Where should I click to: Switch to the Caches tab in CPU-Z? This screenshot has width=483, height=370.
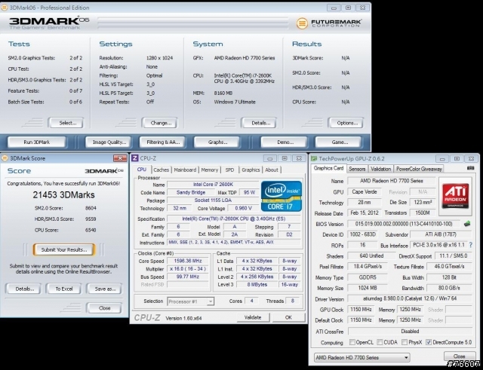click(161, 170)
